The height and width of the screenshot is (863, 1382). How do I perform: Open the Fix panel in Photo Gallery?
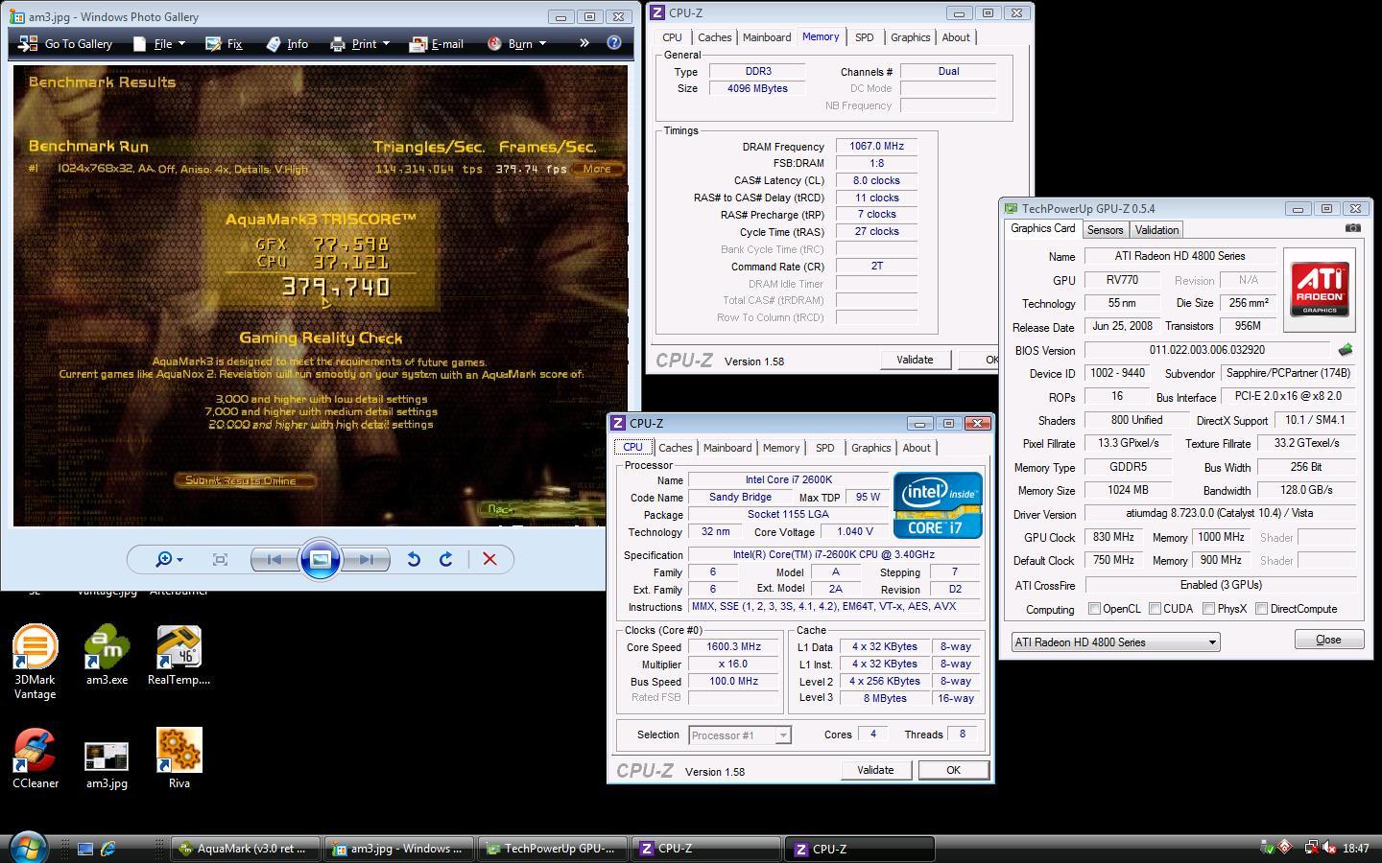click(x=223, y=44)
